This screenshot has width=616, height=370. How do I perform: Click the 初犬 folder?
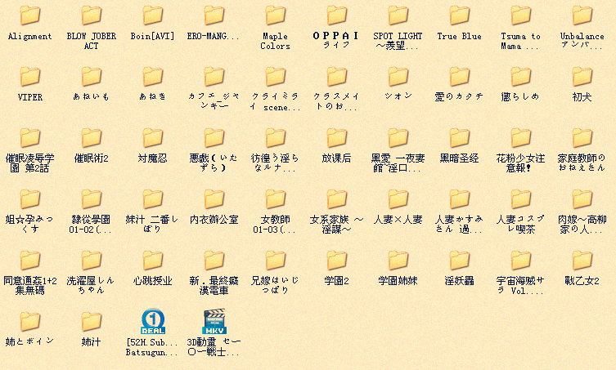582,77
